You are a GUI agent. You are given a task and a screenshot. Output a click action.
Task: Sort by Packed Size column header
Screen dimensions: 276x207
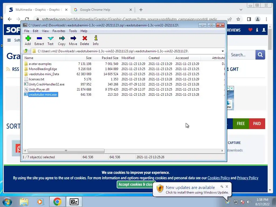click(x=106, y=58)
